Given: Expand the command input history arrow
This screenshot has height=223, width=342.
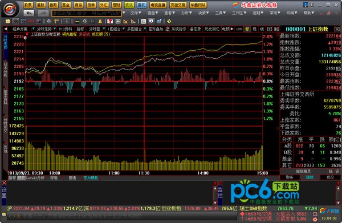Looking at the screenshot, I should [124, 13].
